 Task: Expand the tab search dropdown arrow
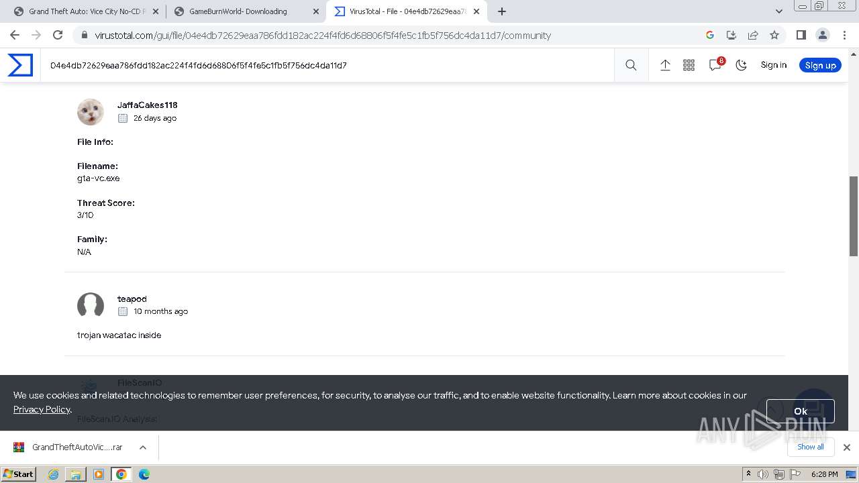(x=778, y=11)
